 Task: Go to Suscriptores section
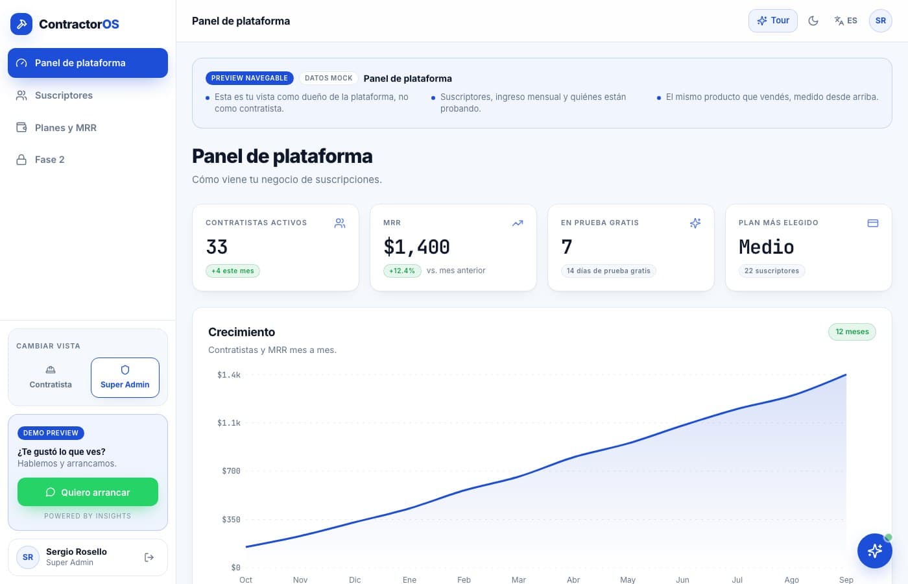click(88, 95)
